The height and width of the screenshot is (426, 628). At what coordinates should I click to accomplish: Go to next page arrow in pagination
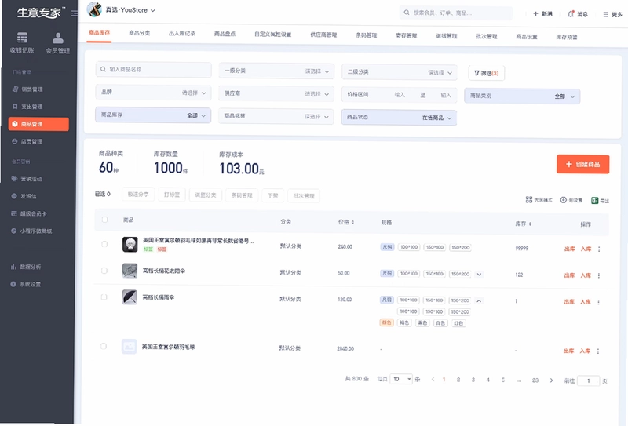[552, 380]
